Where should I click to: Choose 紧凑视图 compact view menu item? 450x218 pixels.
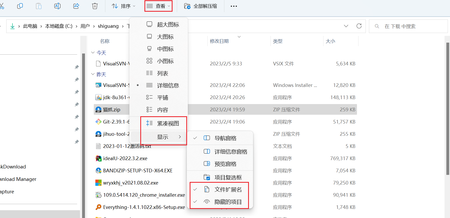[x=168, y=124]
